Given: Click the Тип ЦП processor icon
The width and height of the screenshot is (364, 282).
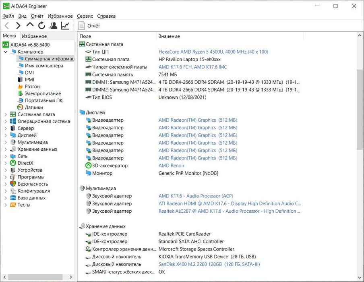Looking at the screenshot, I should (x=88, y=52).
